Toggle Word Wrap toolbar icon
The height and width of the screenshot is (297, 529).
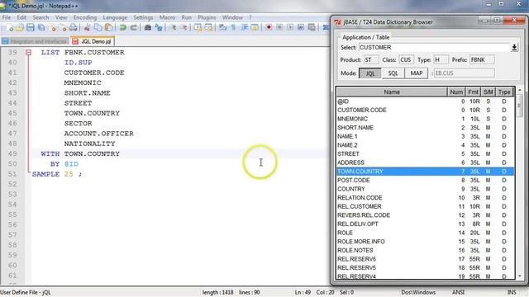[x=222, y=27]
